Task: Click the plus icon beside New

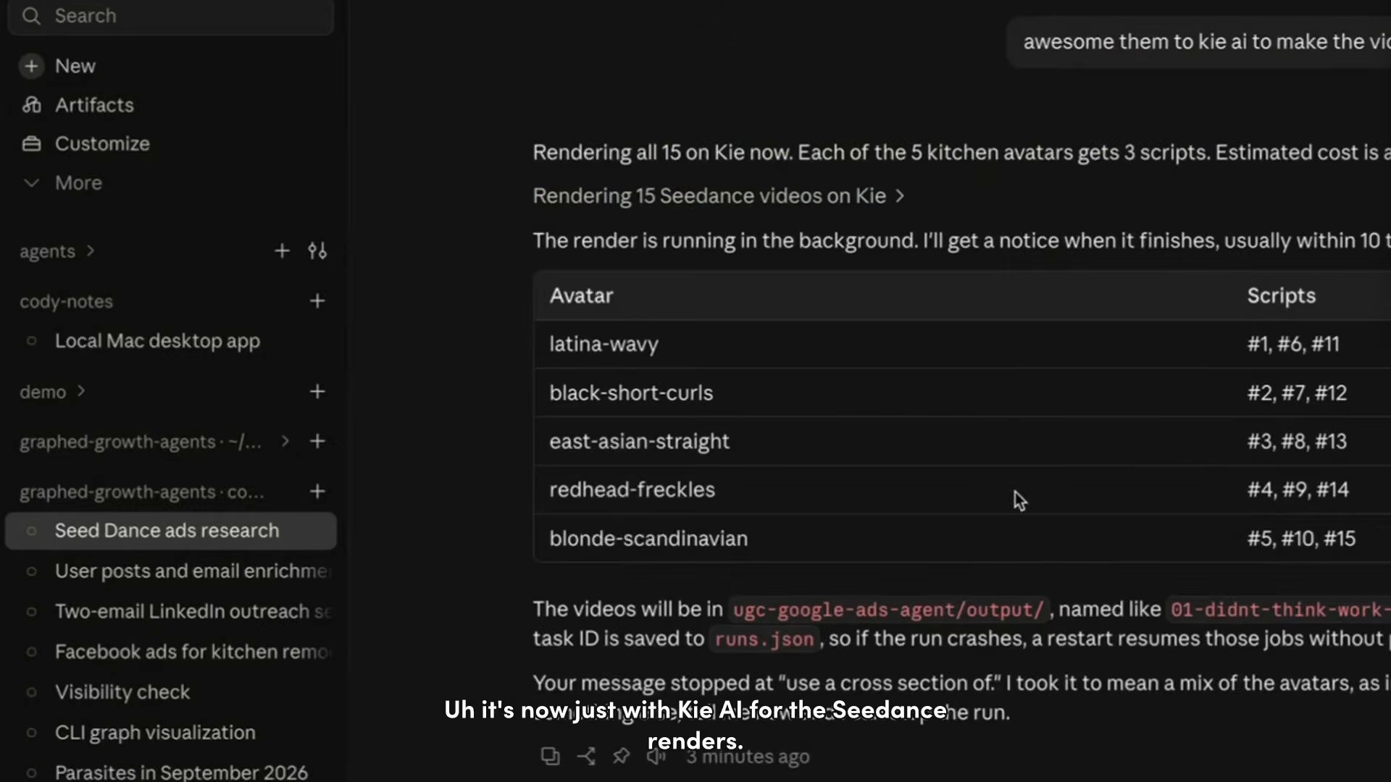Action: (31, 66)
